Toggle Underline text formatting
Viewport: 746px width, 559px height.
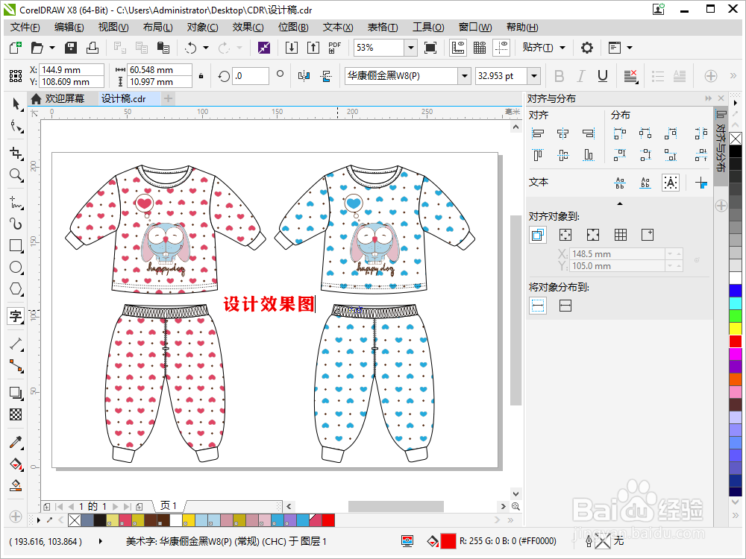pyautogui.click(x=602, y=76)
